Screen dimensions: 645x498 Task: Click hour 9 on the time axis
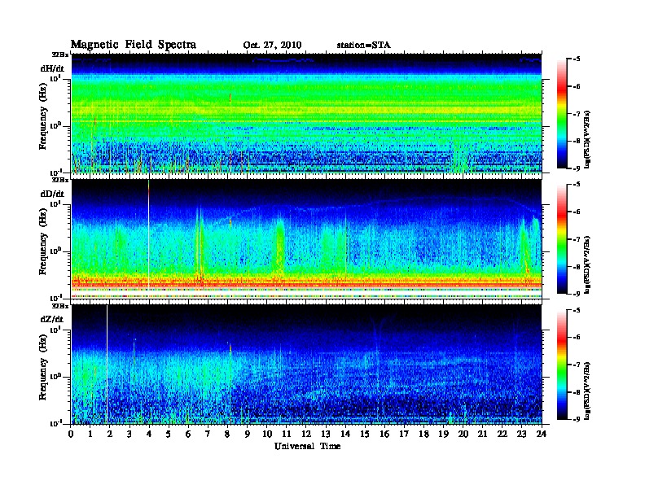(248, 434)
